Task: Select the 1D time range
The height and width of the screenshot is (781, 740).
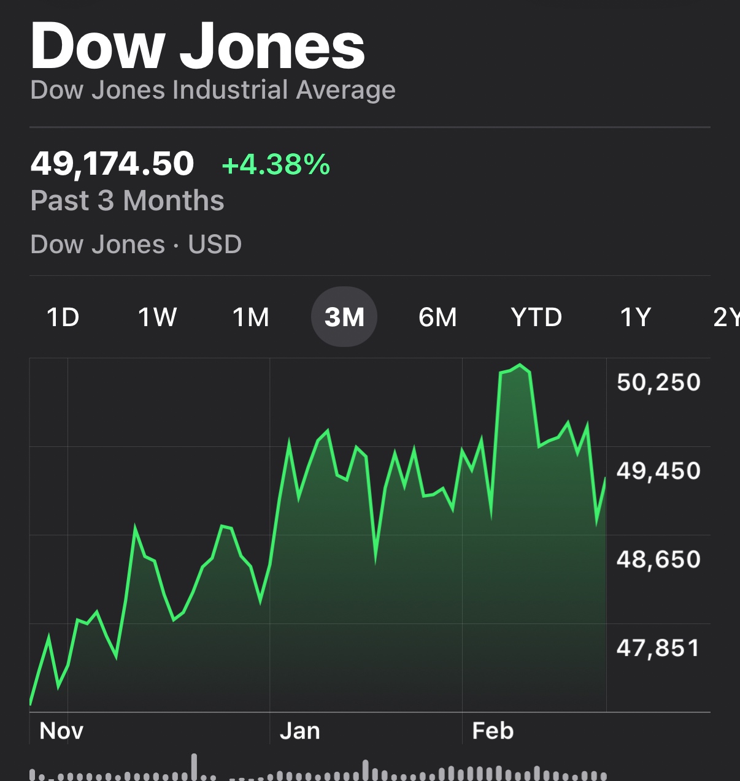Action: coord(63,318)
